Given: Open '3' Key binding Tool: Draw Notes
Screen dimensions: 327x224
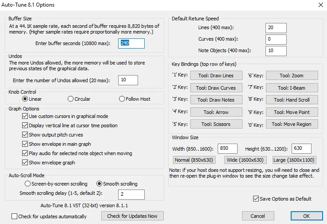Looking at the screenshot, I should (x=216, y=100).
